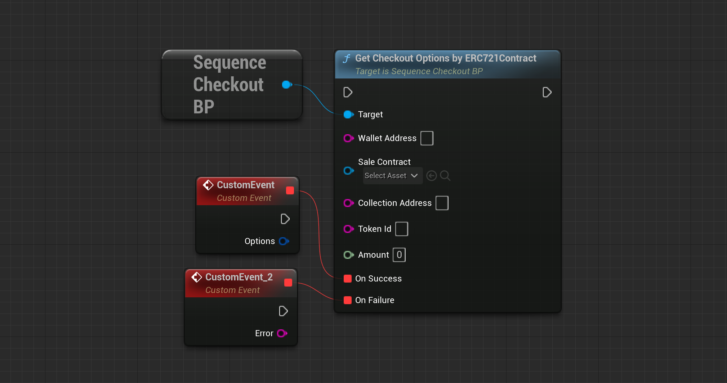Viewport: 727px width, 383px height.
Task: Click CustomEvent_2 red delegate output pin
Action: [288, 283]
